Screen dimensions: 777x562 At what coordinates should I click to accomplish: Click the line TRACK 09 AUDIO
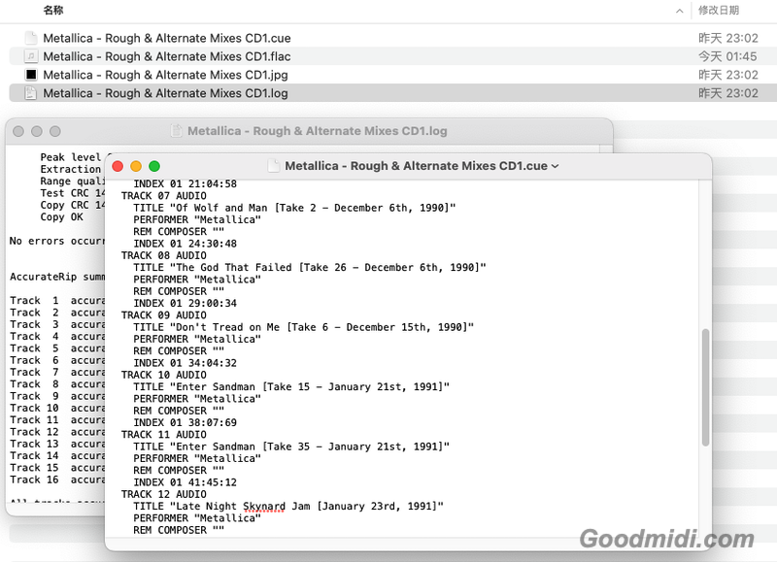point(164,314)
